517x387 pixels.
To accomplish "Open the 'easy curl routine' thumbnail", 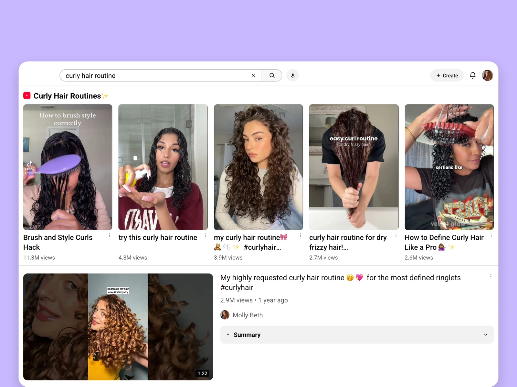I will pos(354,167).
